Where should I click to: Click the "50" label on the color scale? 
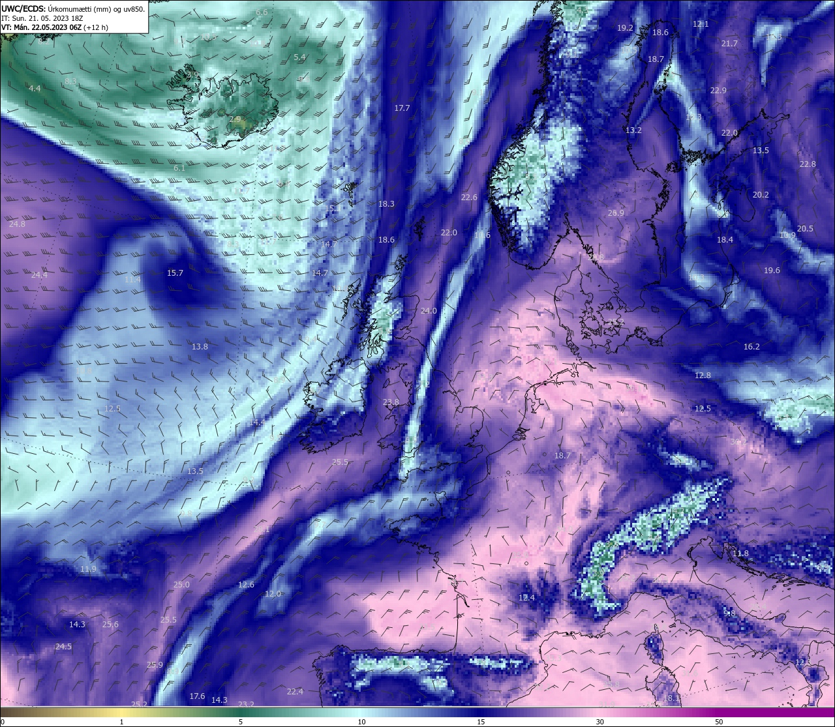[x=718, y=722]
